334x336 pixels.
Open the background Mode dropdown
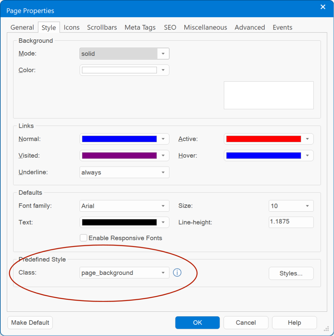pyautogui.click(x=124, y=54)
